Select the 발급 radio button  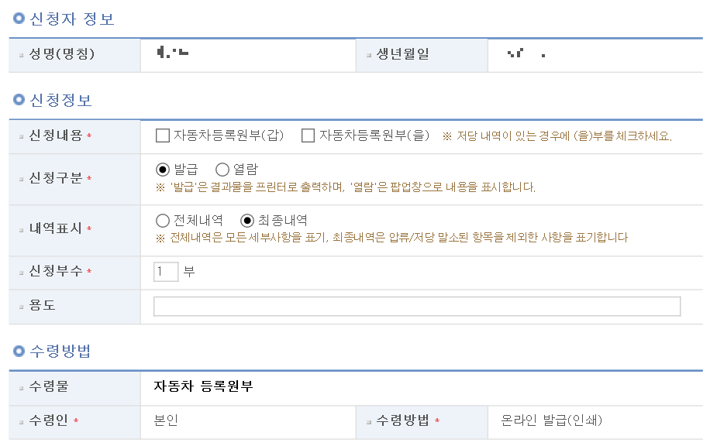(x=163, y=170)
